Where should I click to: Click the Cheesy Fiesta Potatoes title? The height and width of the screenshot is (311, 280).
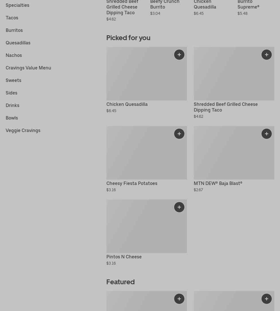132,183
